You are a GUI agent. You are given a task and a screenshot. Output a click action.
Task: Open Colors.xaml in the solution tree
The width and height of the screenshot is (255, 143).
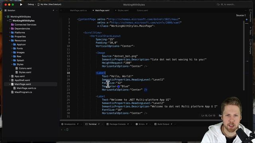25,68
